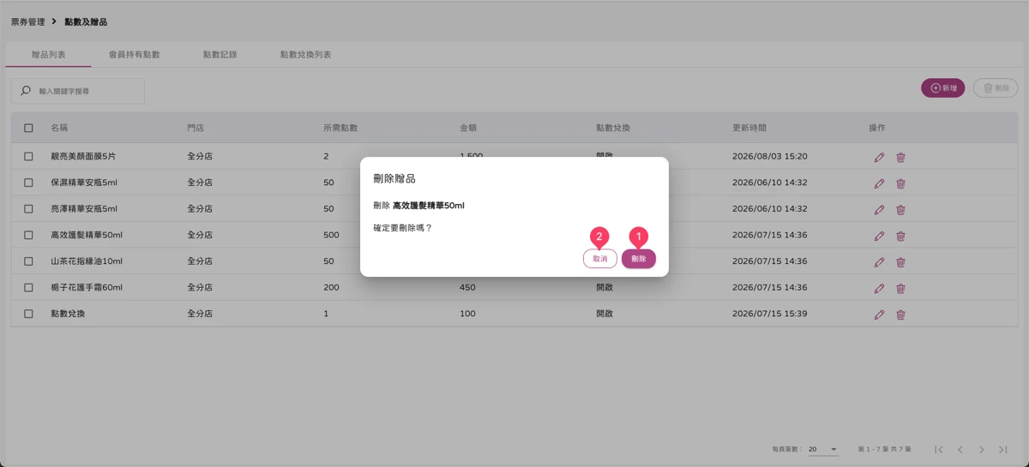Switch to the 贈品列表 tab

(48, 54)
